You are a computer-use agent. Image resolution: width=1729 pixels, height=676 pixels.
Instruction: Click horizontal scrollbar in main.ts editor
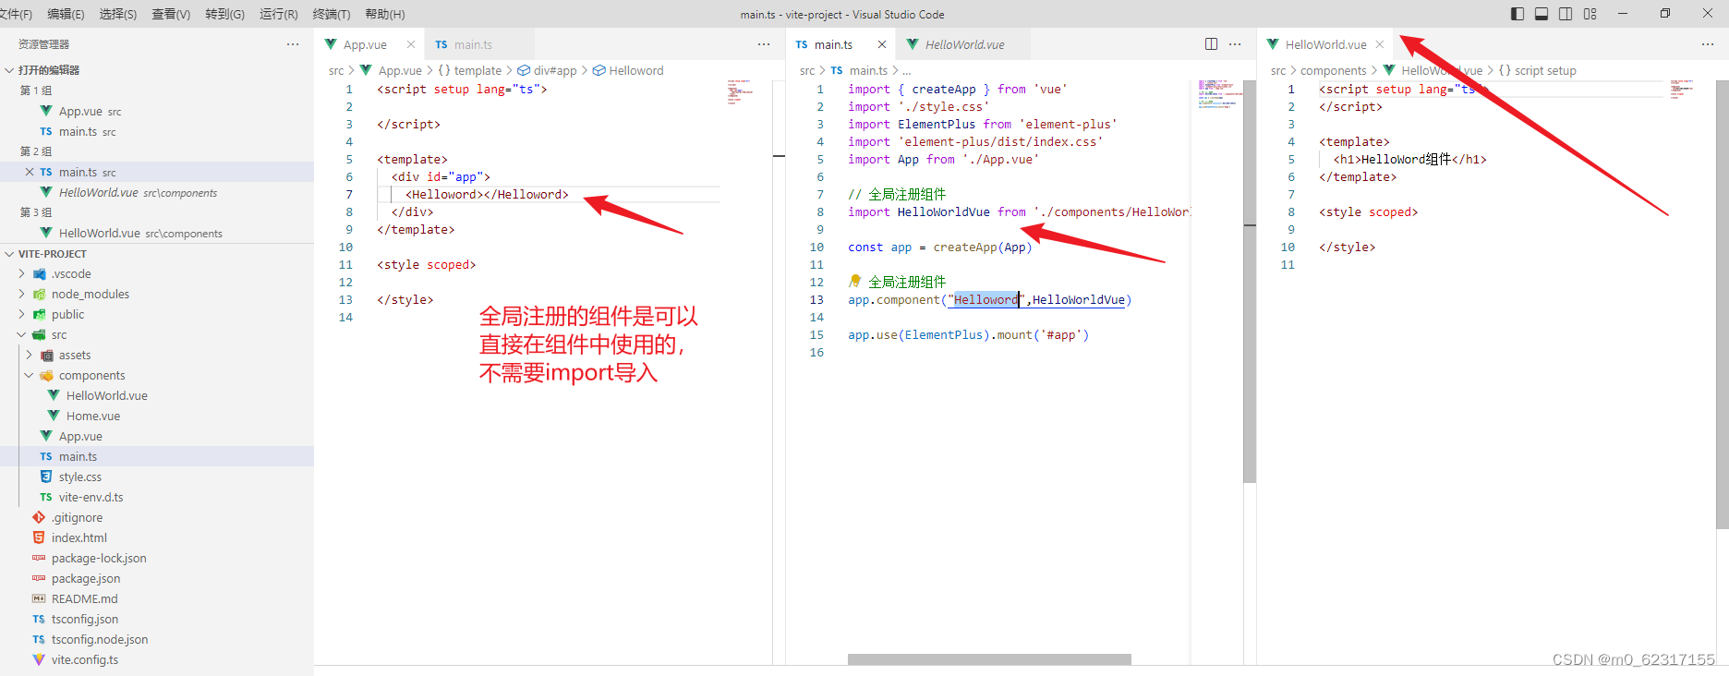click(x=989, y=659)
